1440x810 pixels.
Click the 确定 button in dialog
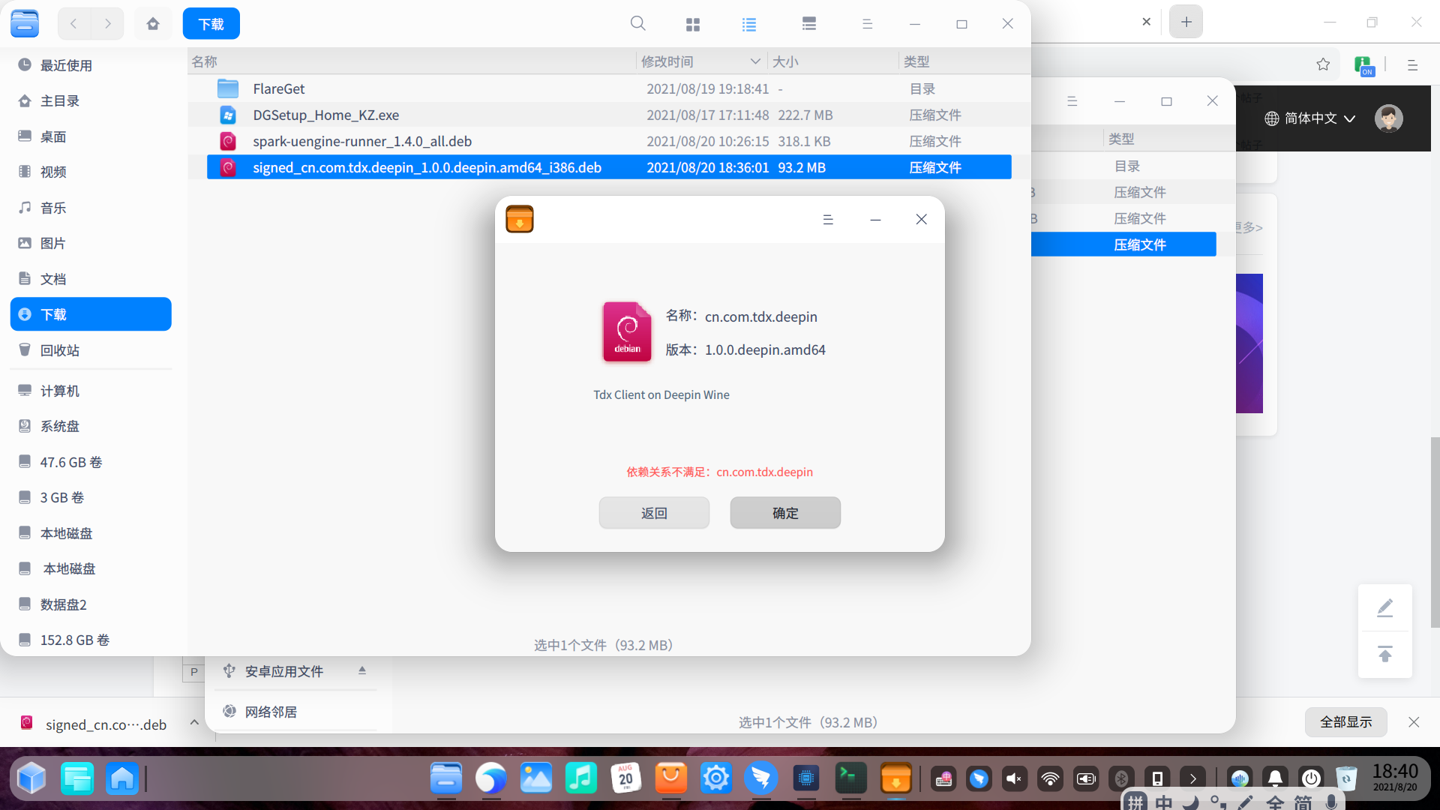(785, 513)
